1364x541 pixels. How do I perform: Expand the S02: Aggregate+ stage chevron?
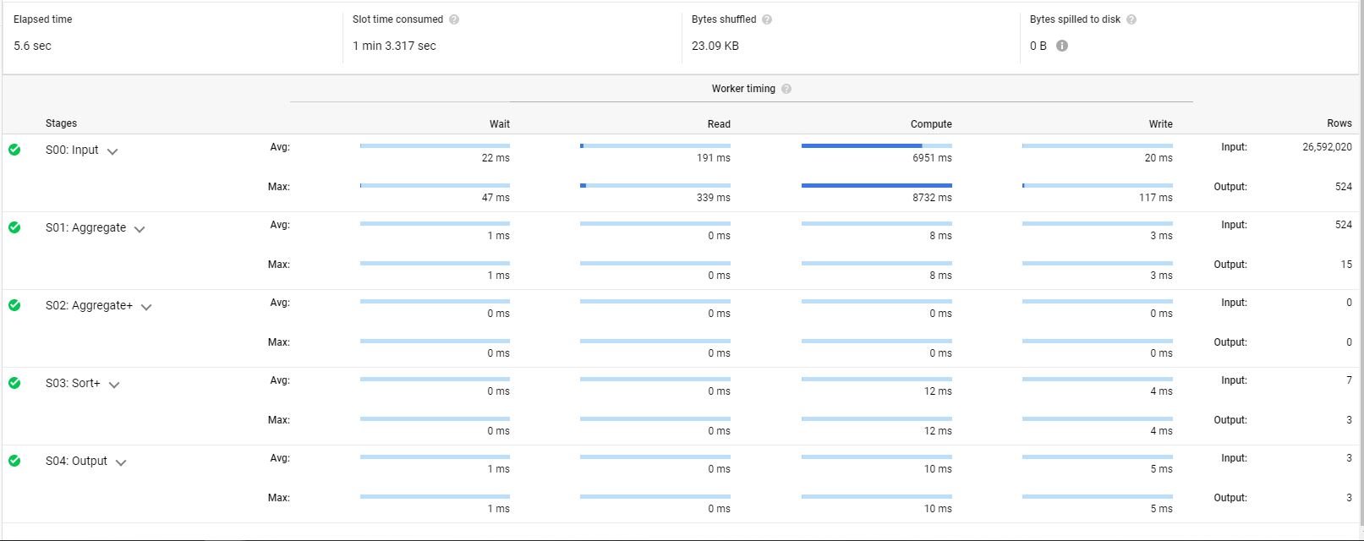146,307
